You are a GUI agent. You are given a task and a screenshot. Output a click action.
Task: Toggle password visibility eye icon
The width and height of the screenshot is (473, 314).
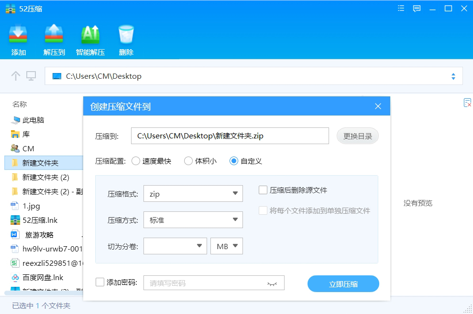click(272, 283)
